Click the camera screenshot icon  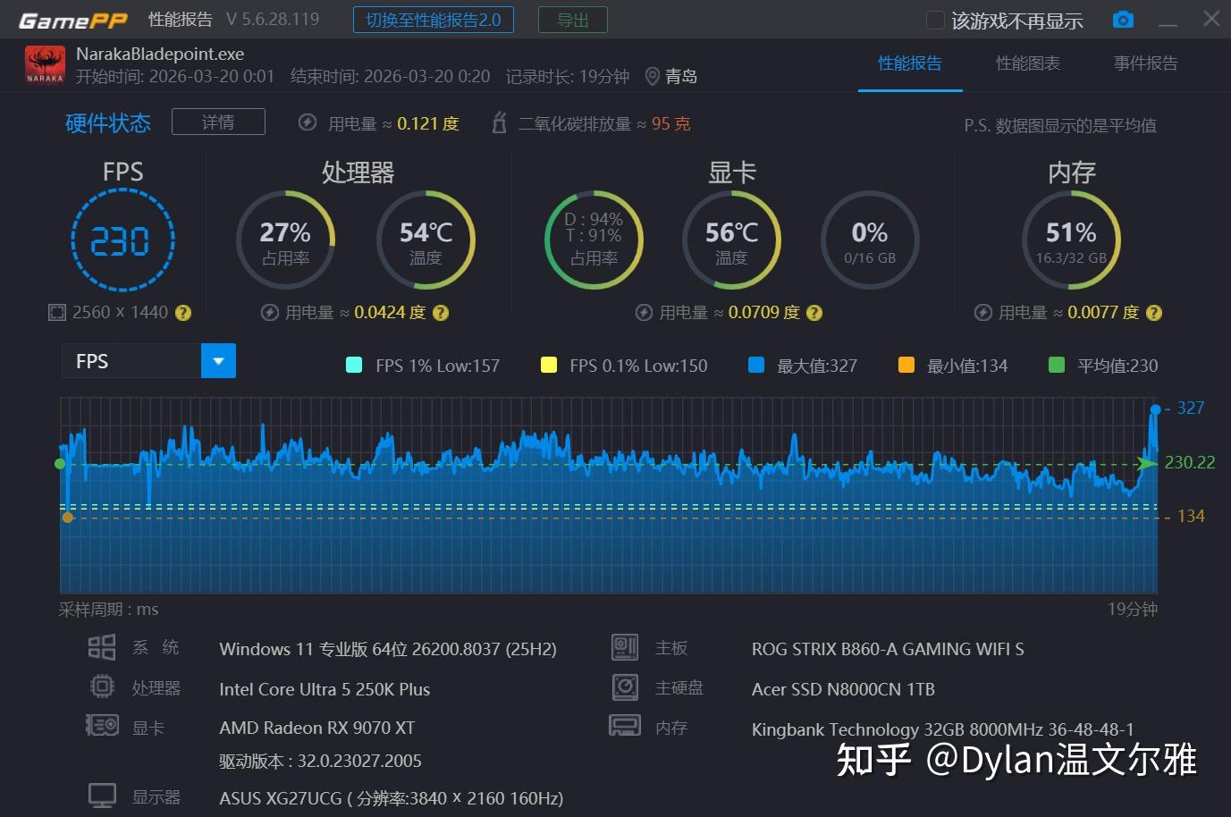click(x=1123, y=20)
